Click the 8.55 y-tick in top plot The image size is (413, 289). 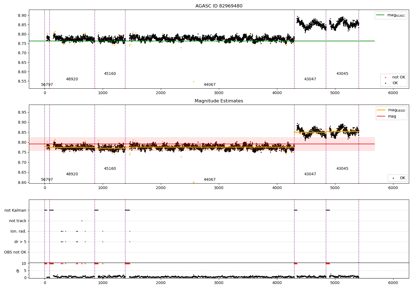(22, 81)
